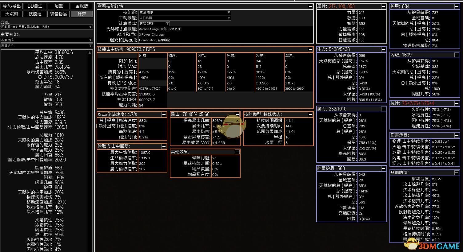Image resolution: width=463 pixels, height=252 pixels.
Task: Toggle the 闪避 evasion panel collapse
Action: tap(457, 55)
